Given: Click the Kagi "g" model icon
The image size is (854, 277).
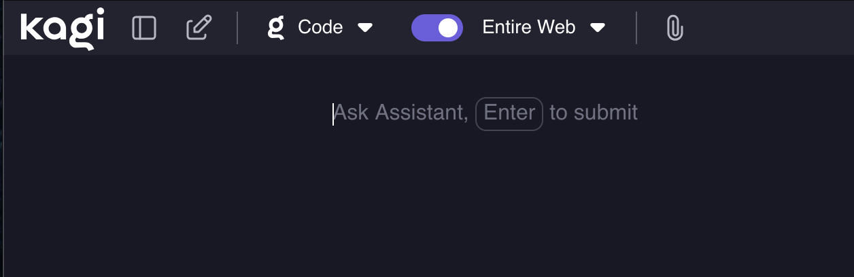Looking at the screenshot, I should pyautogui.click(x=275, y=28).
